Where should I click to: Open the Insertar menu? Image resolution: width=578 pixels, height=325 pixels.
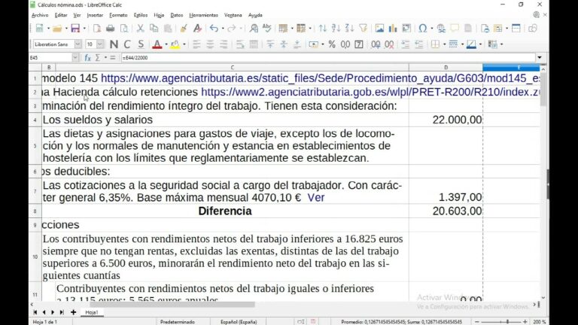tap(95, 15)
